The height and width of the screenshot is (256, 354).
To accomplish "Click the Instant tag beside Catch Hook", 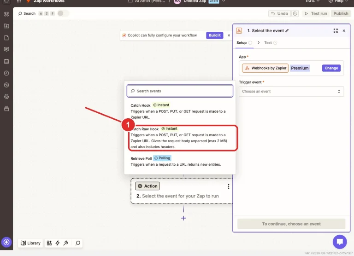I will pos(161,105).
